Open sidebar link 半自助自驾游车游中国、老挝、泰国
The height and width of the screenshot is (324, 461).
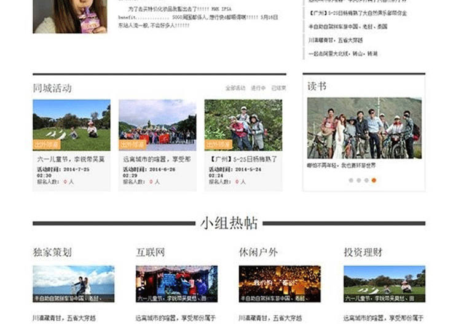[x=348, y=27]
